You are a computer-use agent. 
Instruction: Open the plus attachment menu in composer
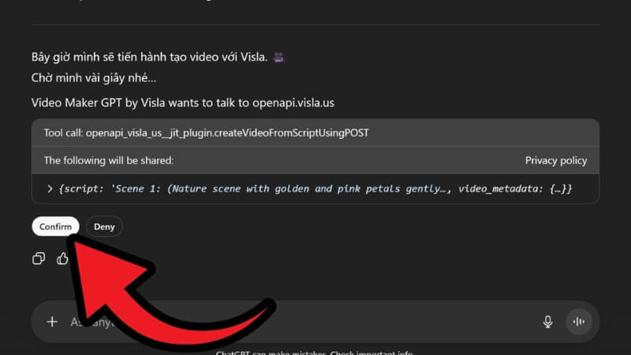coord(52,321)
